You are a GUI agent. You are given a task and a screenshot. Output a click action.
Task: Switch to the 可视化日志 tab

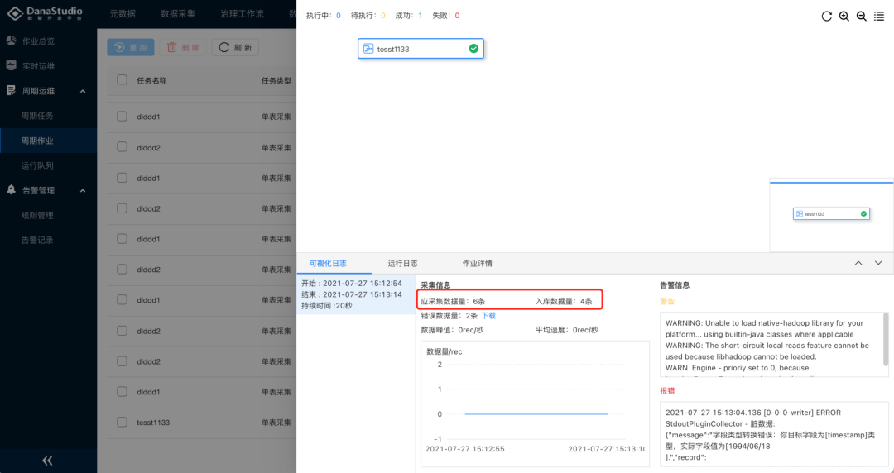328,263
